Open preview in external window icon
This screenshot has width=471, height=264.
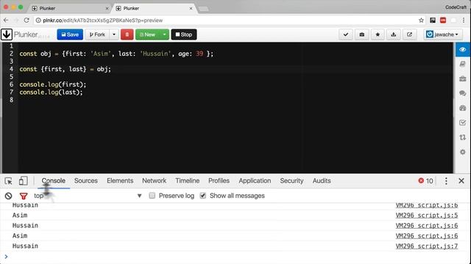pyautogui.click(x=409, y=34)
